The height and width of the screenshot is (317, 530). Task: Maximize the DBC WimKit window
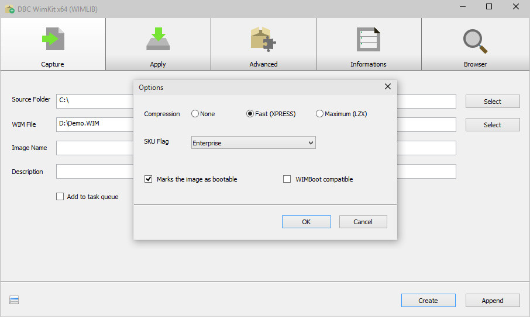[x=489, y=7]
